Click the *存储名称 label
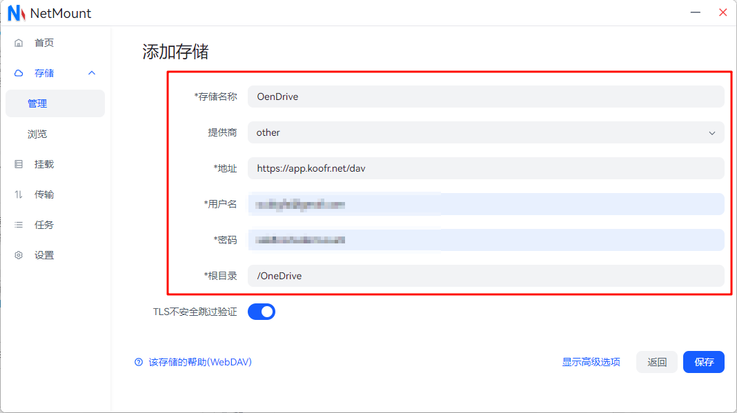737x413 pixels. tap(216, 97)
